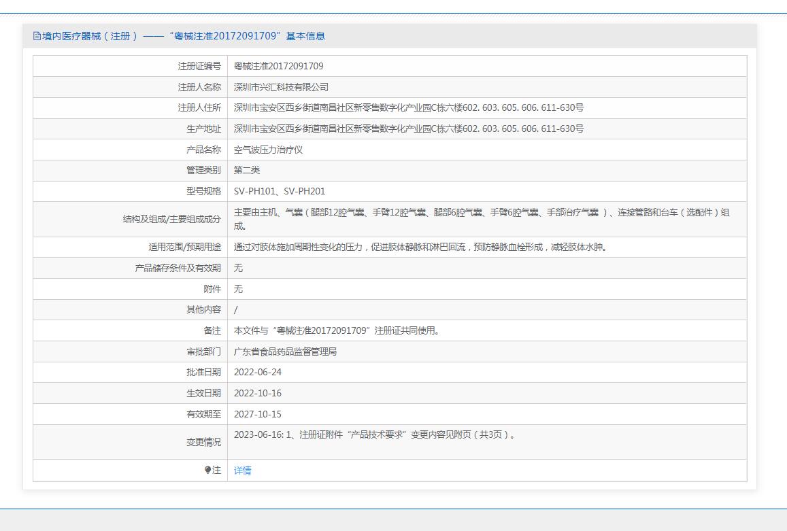Click change record text 2023-06-16 entry
This screenshot has height=531, width=787.
click(375, 434)
